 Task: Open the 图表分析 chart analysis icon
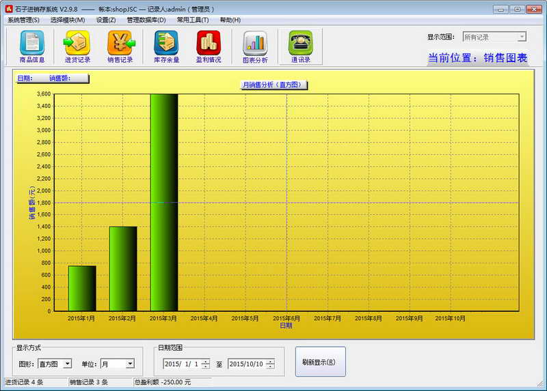[255, 46]
